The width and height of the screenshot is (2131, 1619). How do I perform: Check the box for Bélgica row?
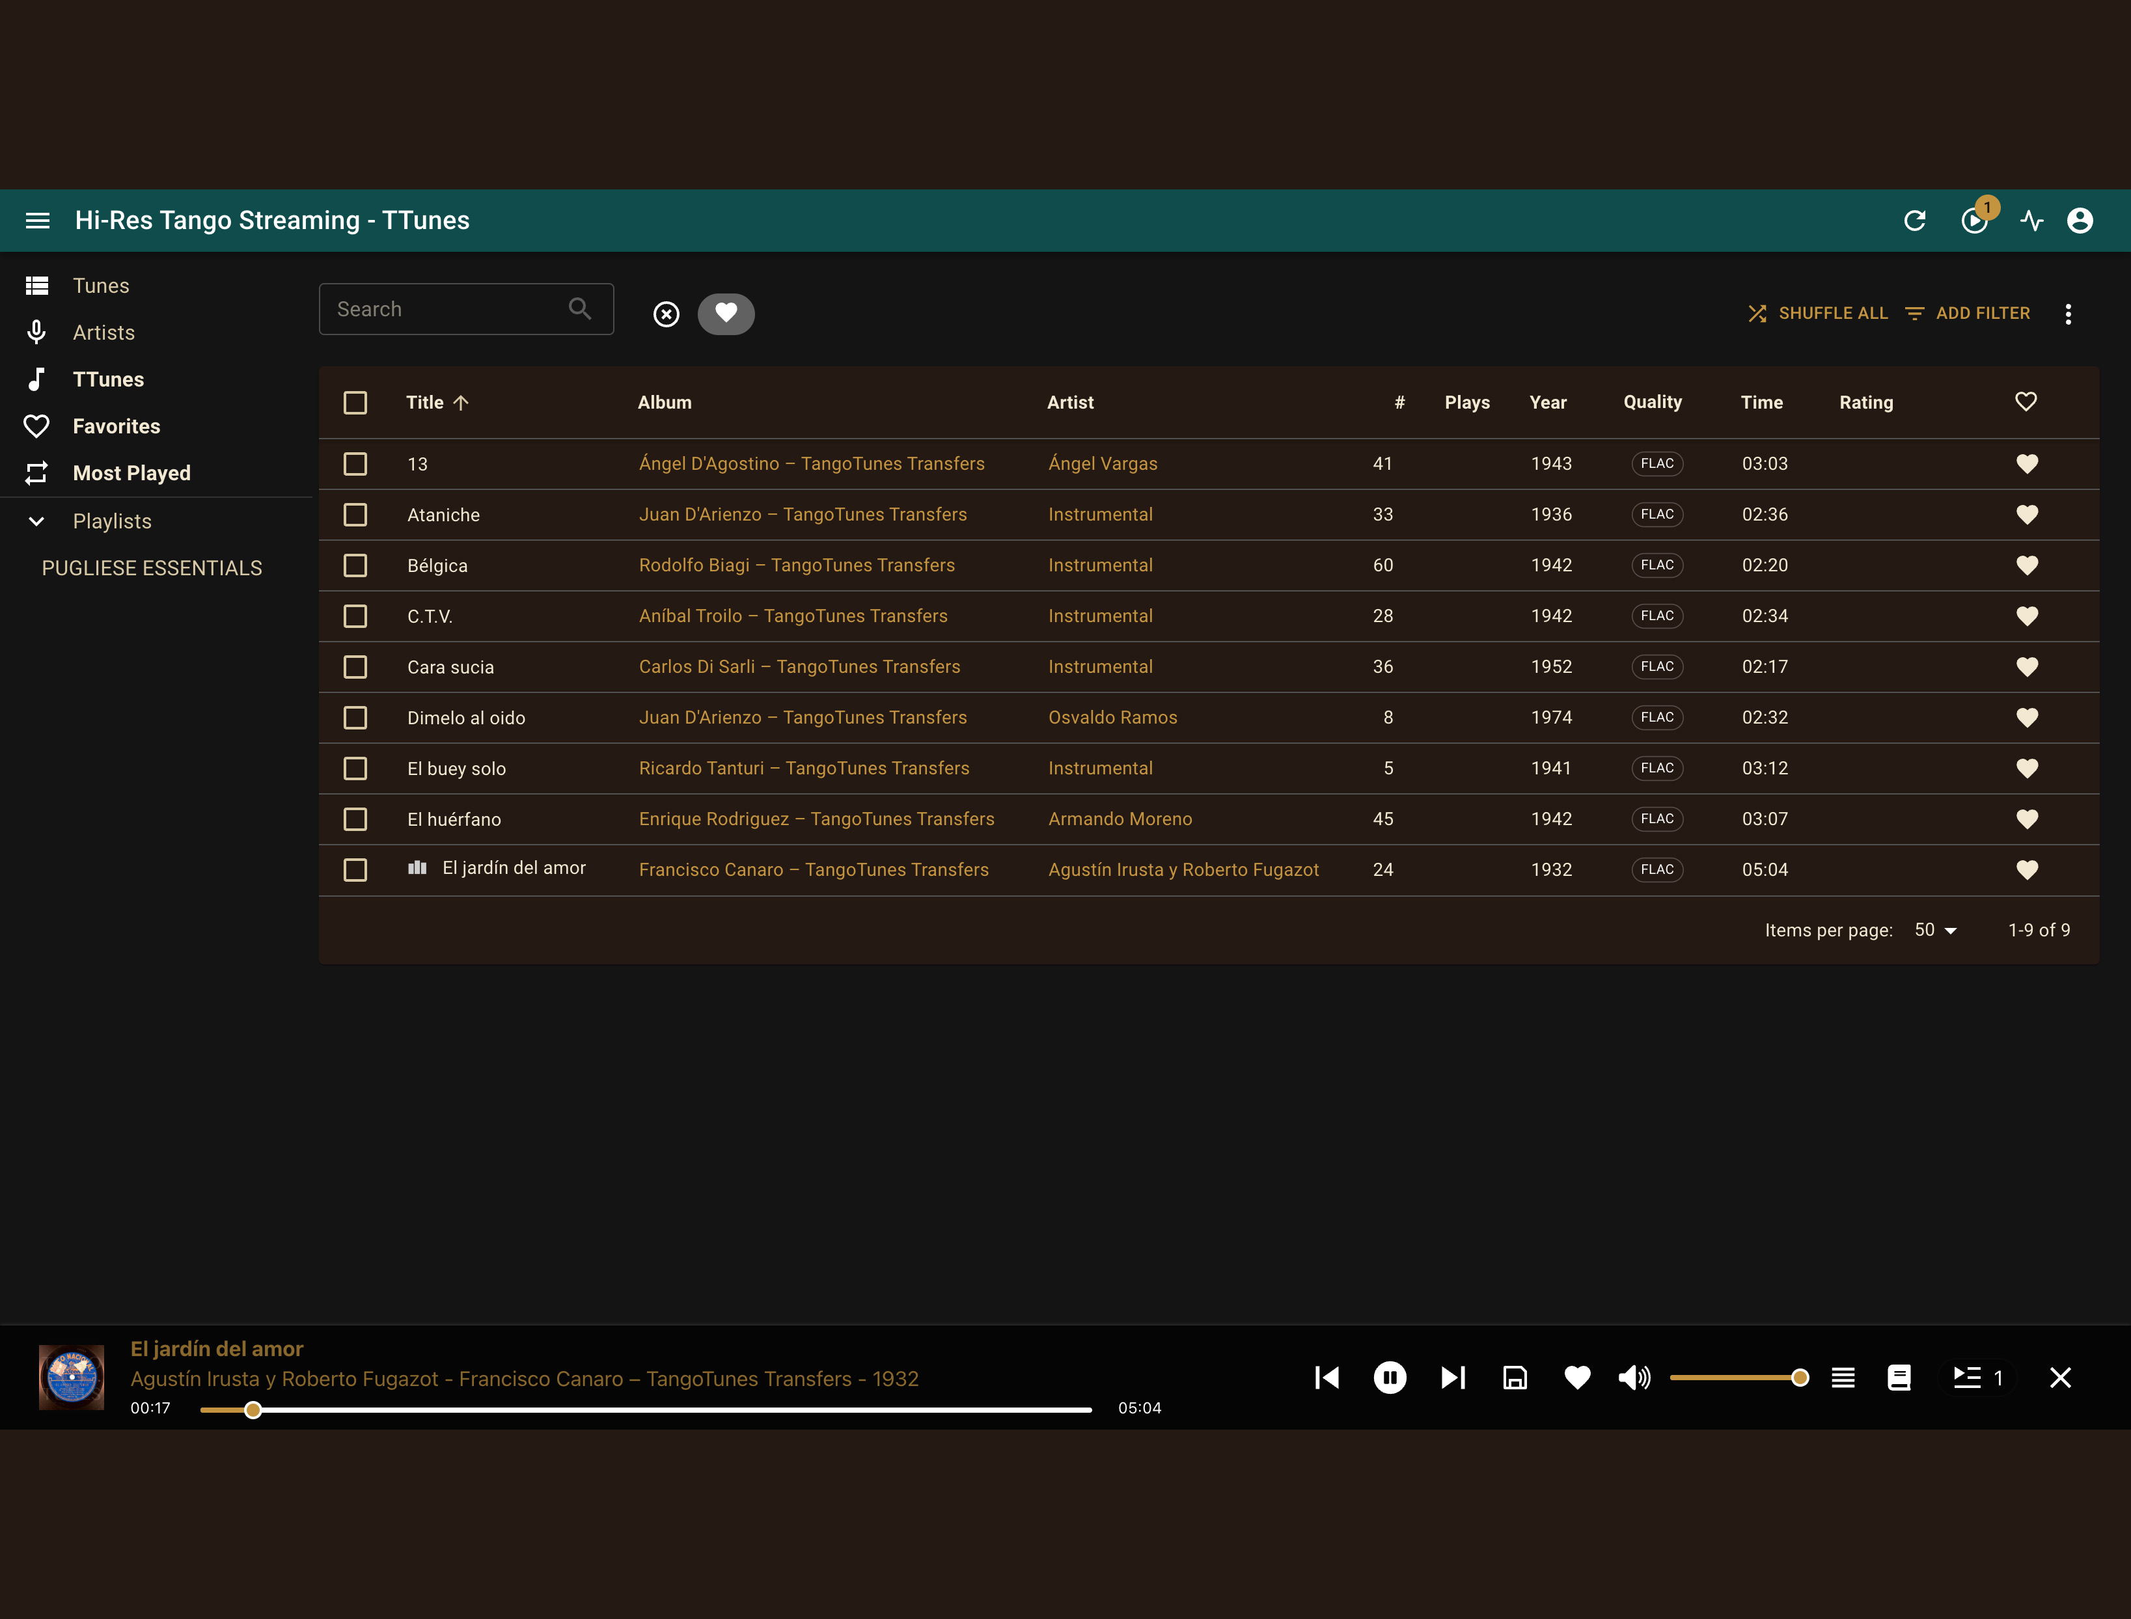(x=355, y=565)
